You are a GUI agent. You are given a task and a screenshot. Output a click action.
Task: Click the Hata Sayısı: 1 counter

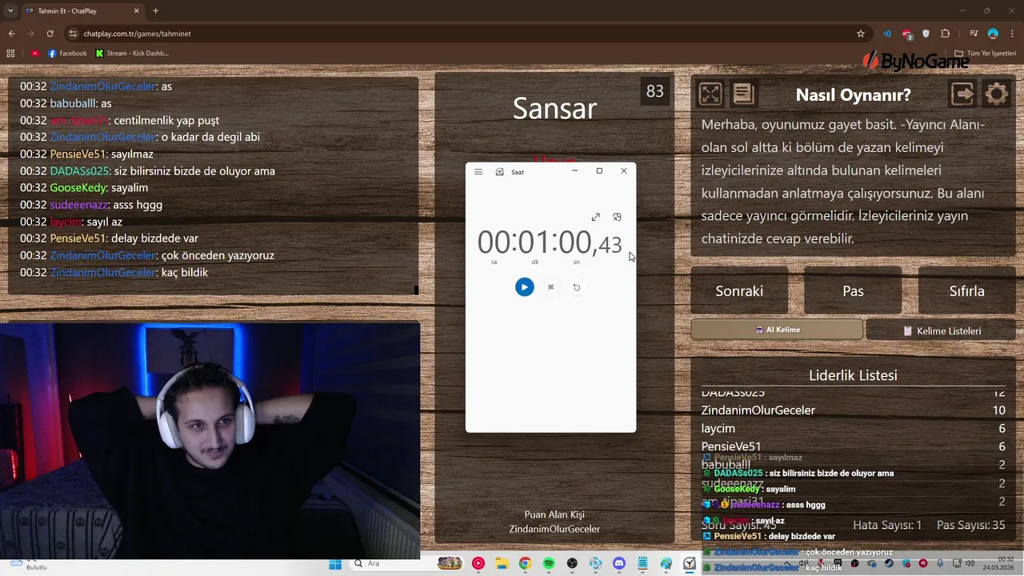pyautogui.click(x=887, y=526)
